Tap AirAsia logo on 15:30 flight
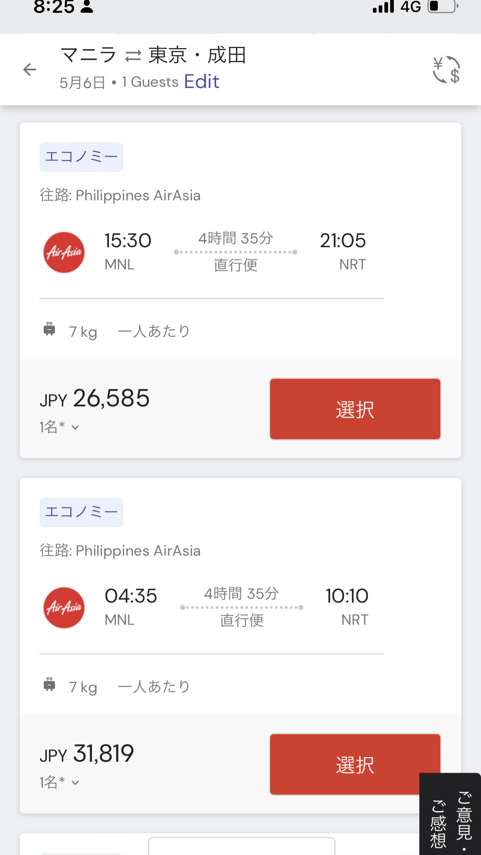 tap(64, 252)
